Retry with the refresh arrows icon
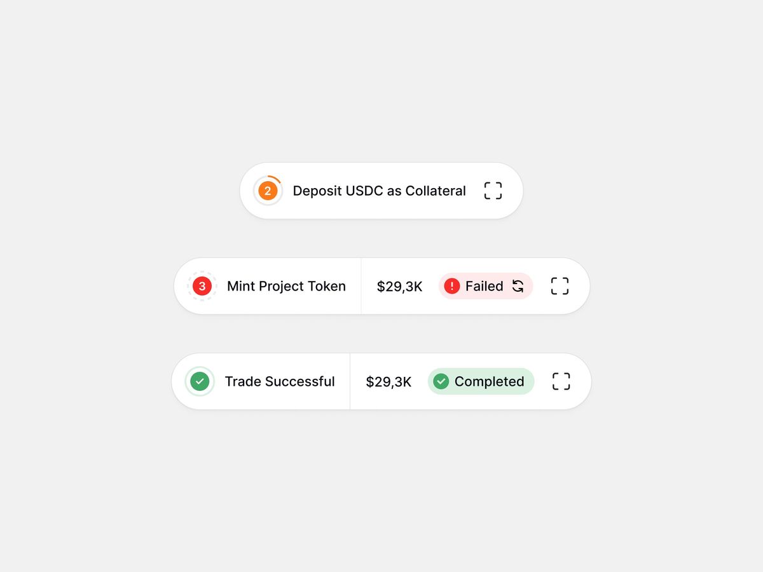Screen dimensions: 763x572 [x=518, y=286]
